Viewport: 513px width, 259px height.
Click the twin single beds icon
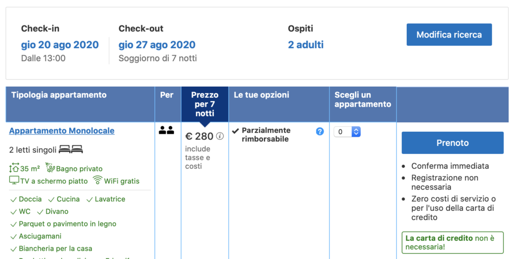pos(71,149)
